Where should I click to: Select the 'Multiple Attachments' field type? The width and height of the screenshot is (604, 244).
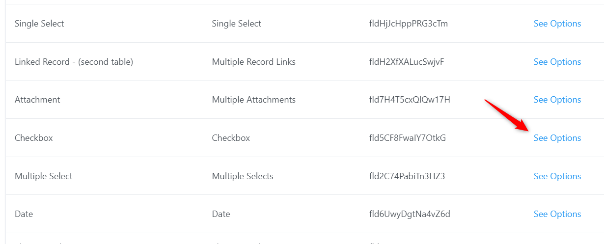point(253,100)
